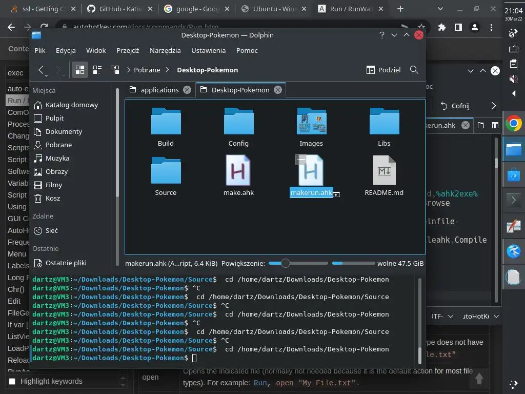525x394 pixels.
Task: Open the Build folder
Action: 166,127
